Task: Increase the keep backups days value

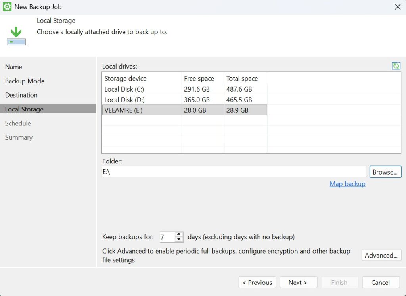Action: pos(179,234)
